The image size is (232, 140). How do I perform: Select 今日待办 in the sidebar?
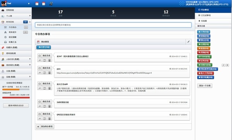16,27
